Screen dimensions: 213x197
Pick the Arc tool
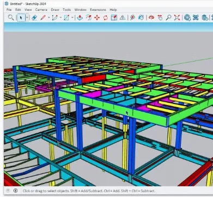(54, 17)
